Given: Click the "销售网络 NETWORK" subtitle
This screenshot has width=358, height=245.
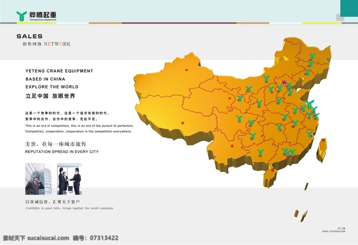Looking at the screenshot, I should [47, 44].
